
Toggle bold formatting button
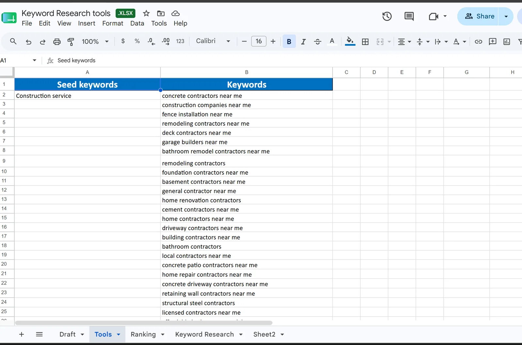point(289,41)
